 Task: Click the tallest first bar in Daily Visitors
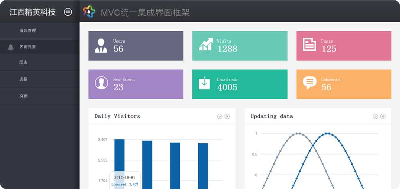[119, 164]
